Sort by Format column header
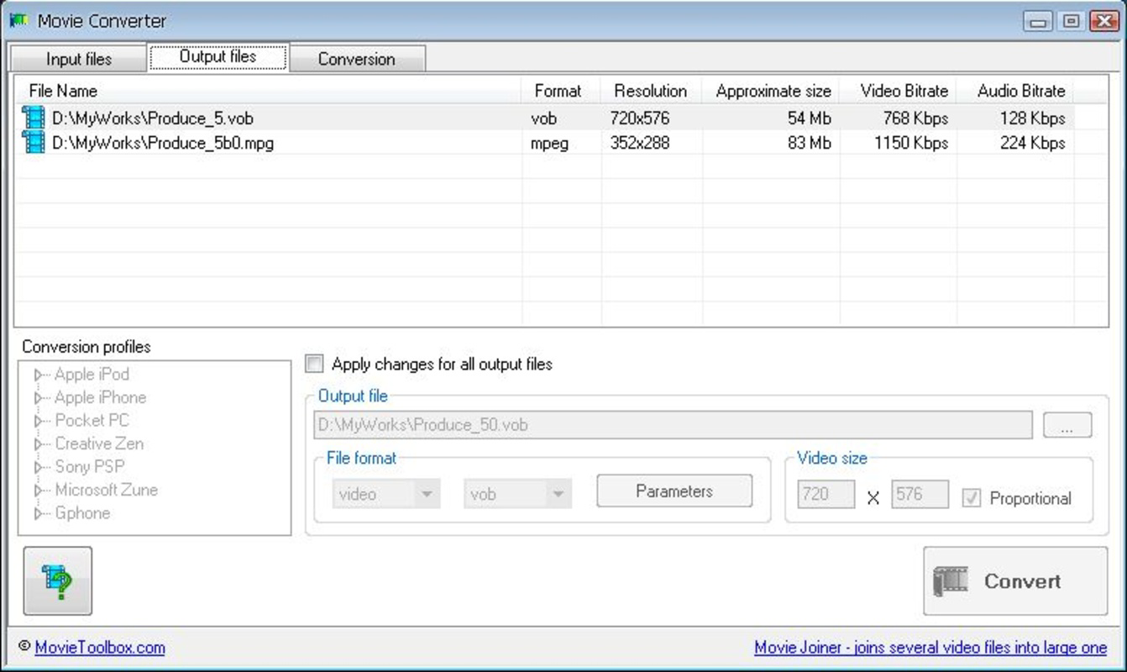The width and height of the screenshot is (1127, 672). pyautogui.click(x=562, y=91)
